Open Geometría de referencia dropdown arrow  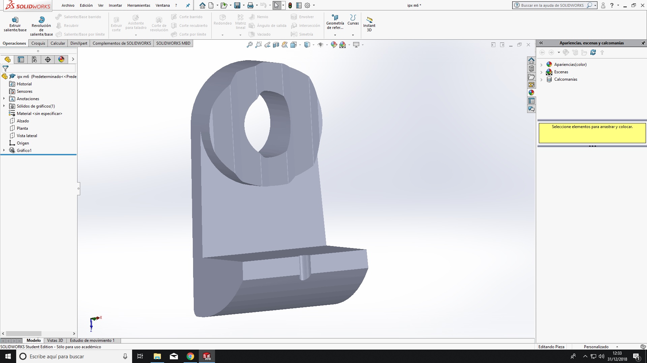(x=335, y=35)
